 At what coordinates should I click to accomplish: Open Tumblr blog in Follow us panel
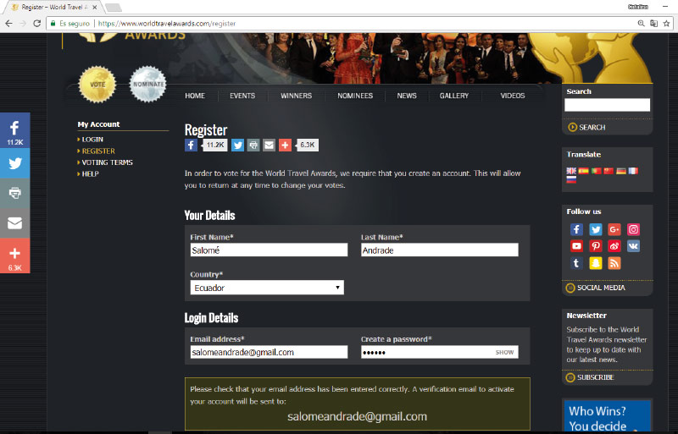pyautogui.click(x=576, y=263)
